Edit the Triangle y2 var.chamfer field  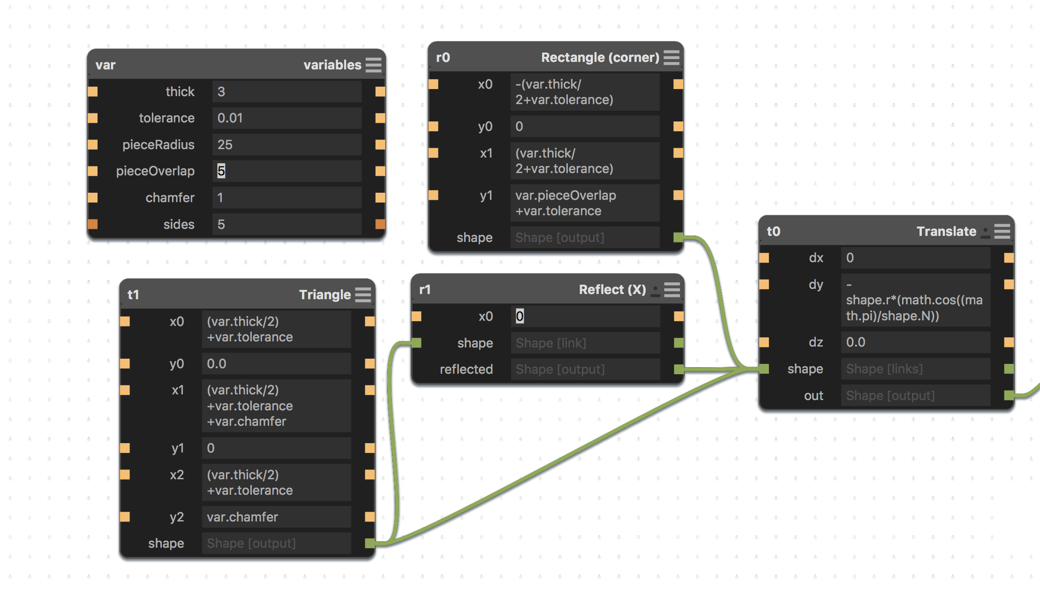[276, 517]
